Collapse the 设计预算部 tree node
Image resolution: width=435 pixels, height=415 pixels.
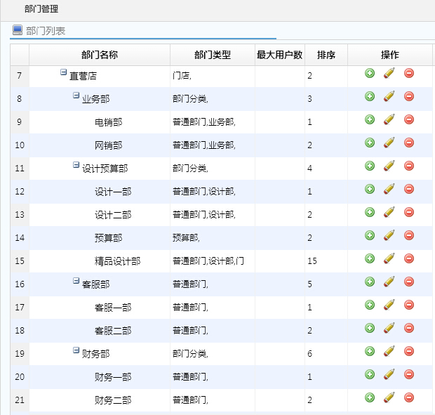point(76,165)
